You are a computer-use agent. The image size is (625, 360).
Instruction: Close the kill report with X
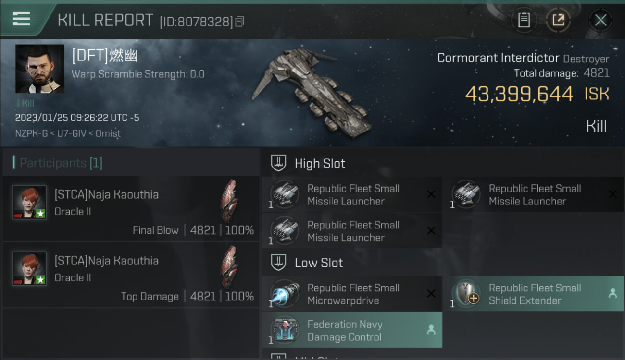pos(600,20)
